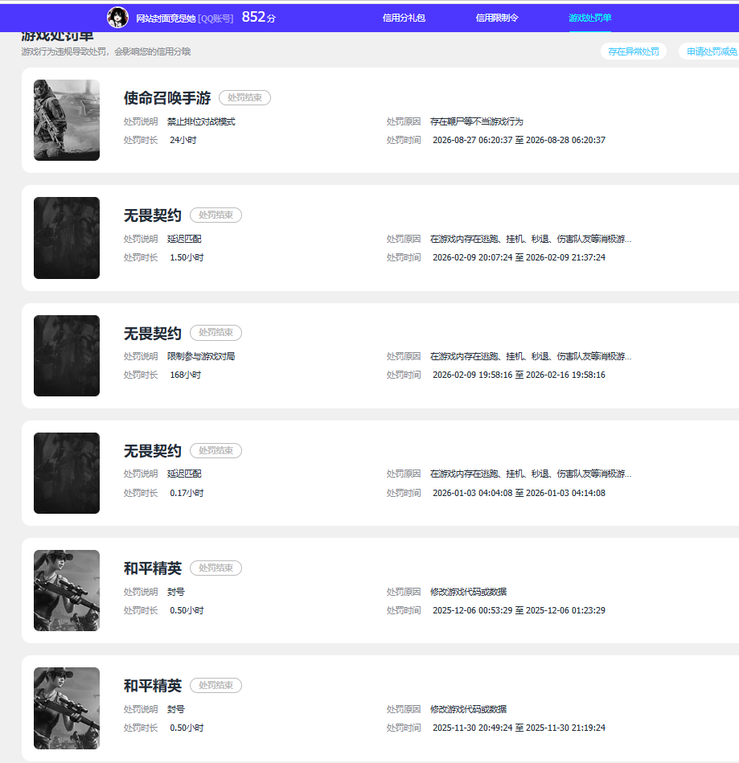Click the time range starting 2025-11-30 20:49:24

(x=519, y=728)
